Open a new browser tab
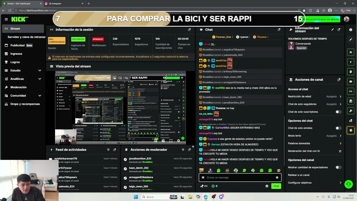357x201 pixels. click(89, 3)
